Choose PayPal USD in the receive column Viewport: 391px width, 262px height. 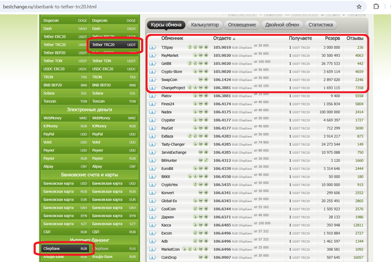pos(114,135)
